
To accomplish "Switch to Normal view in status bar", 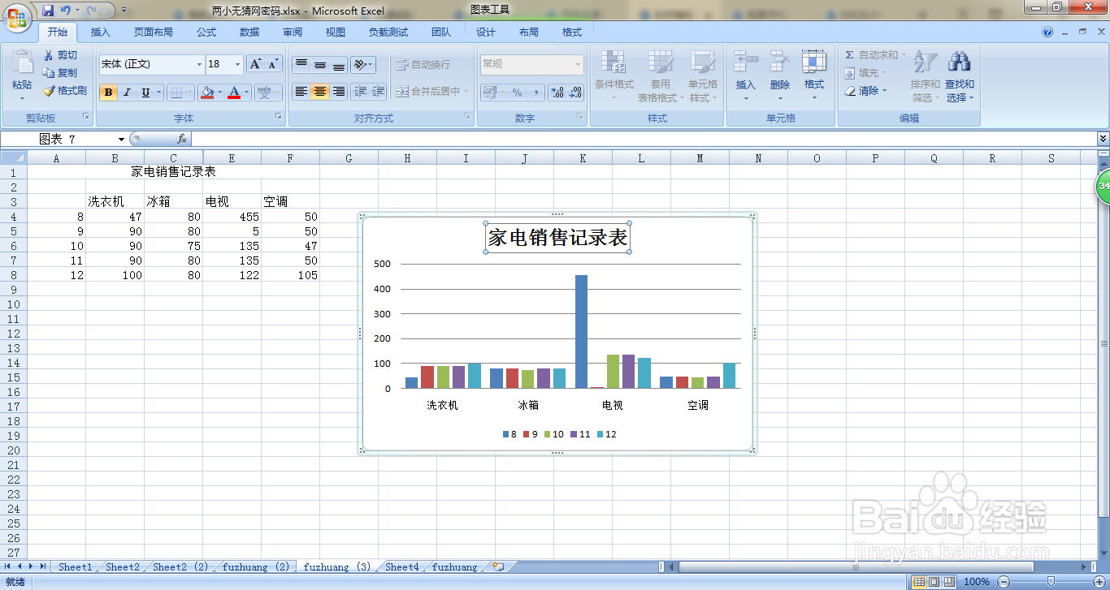I will [919, 581].
